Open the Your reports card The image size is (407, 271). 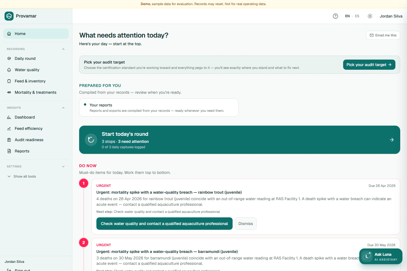tap(159, 108)
